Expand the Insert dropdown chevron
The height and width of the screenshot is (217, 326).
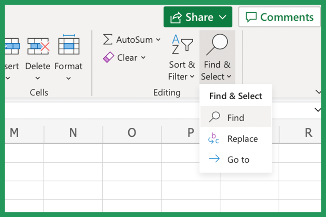[8, 78]
